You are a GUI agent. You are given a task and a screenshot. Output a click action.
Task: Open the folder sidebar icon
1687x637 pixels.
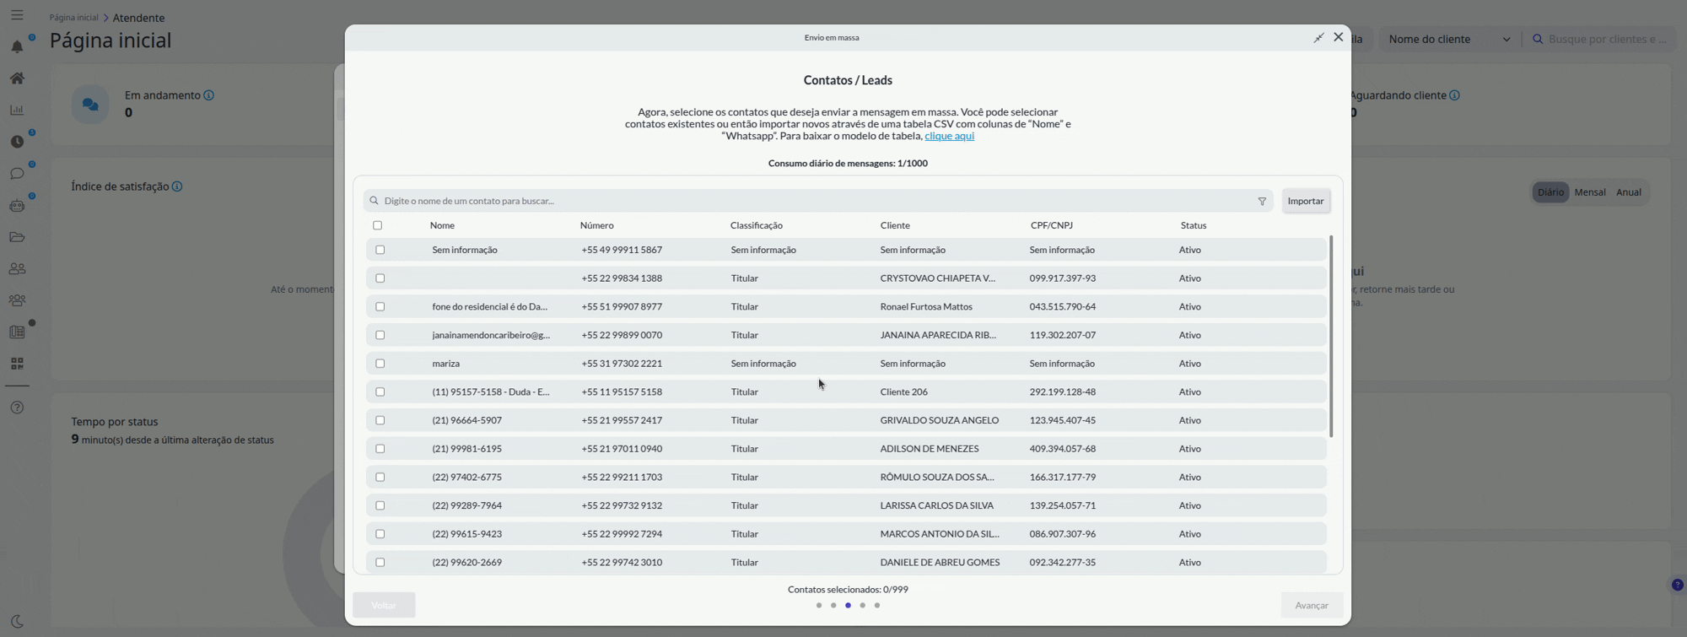tap(17, 237)
